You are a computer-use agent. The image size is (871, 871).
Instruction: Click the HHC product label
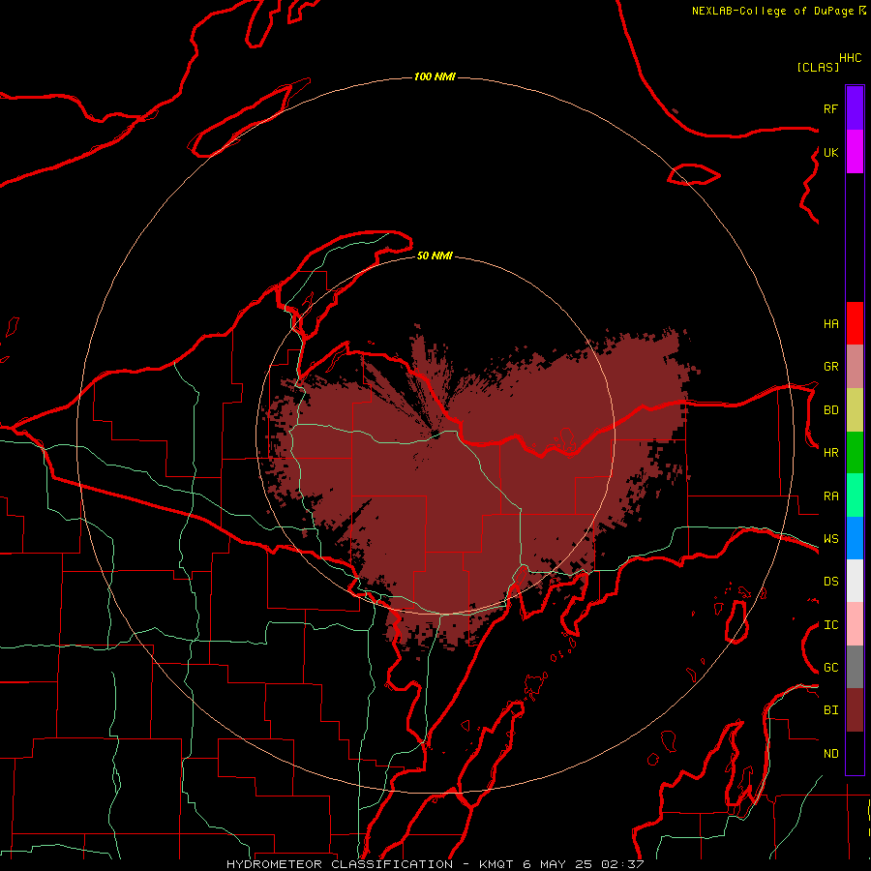[850, 58]
